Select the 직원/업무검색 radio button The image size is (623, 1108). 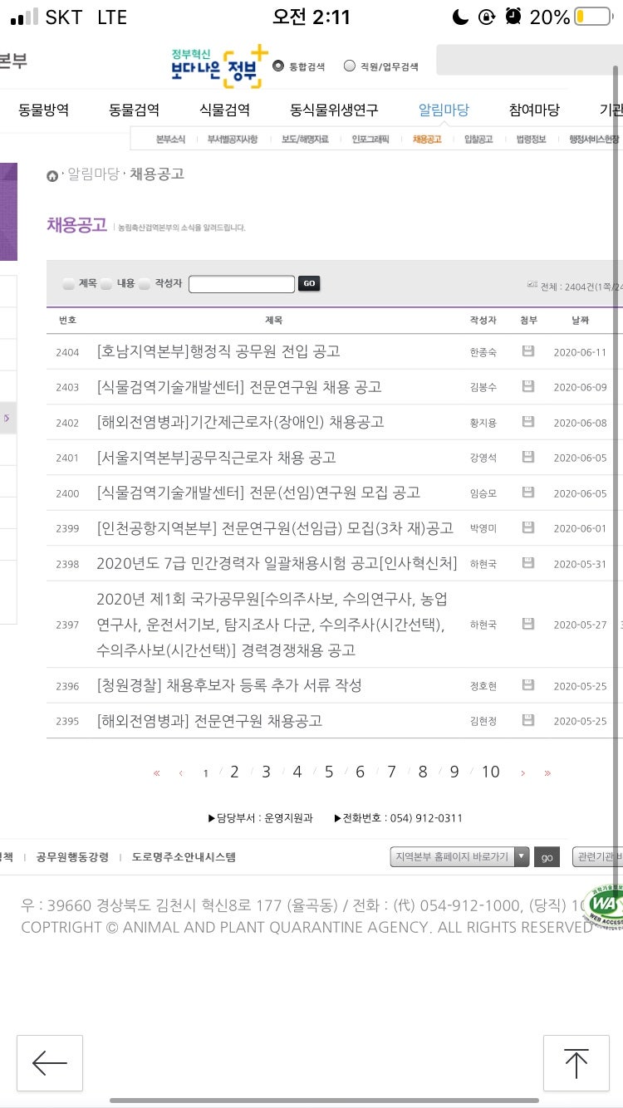[350, 66]
